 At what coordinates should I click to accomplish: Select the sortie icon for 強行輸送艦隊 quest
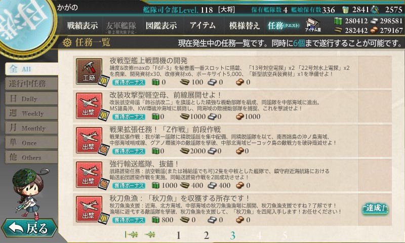point(89,175)
